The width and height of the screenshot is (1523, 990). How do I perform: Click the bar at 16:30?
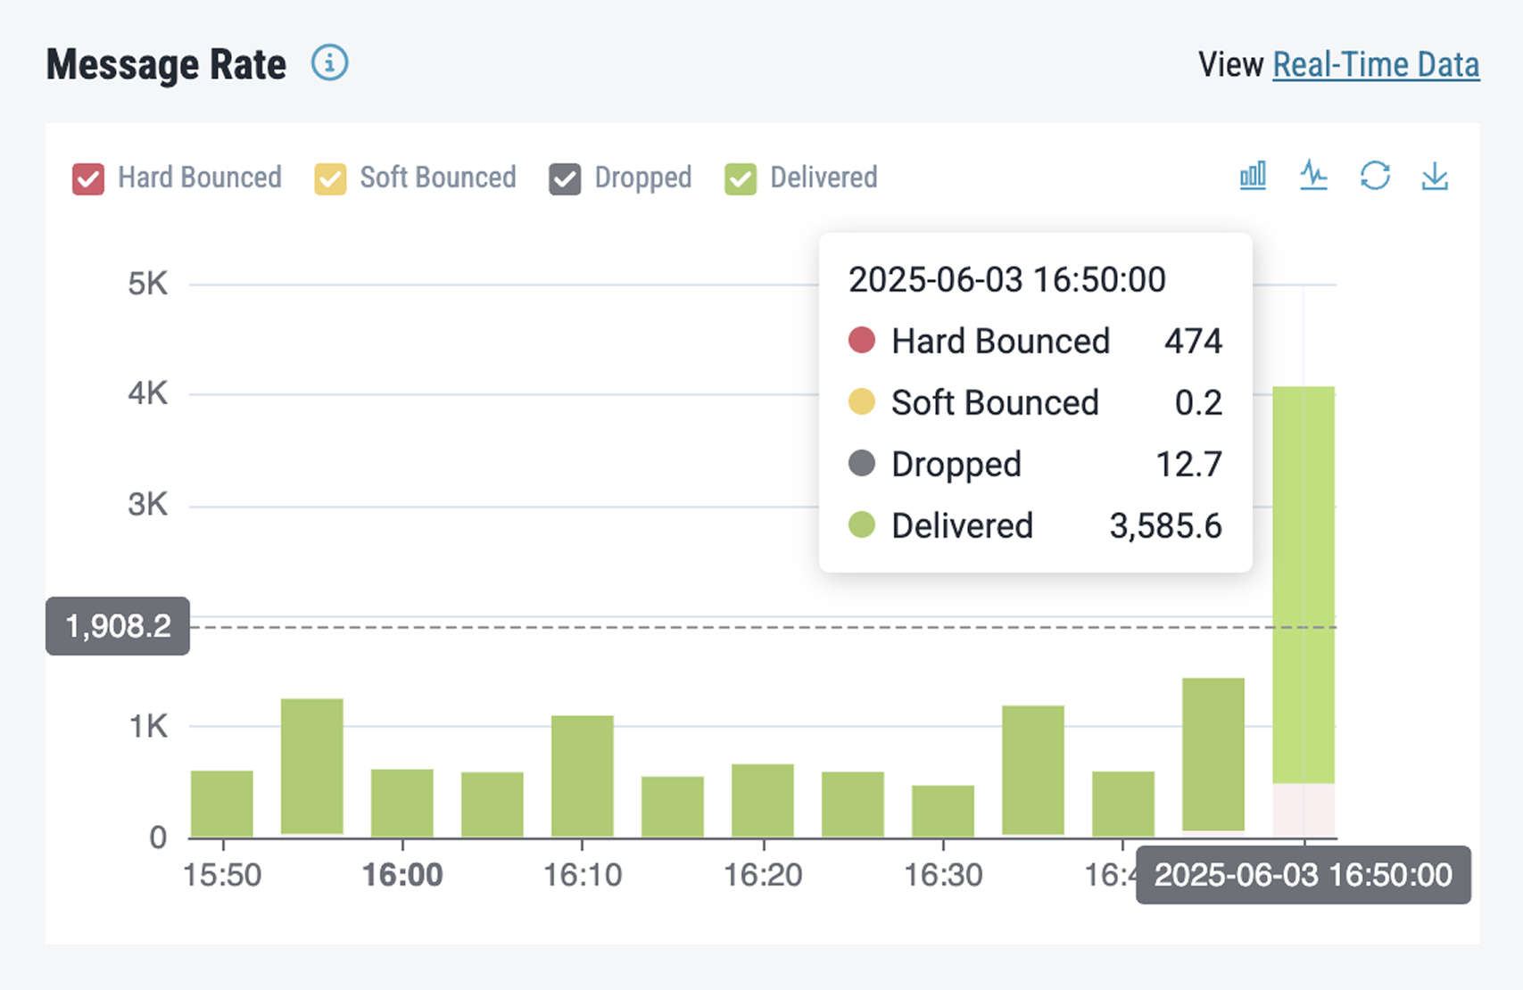(x=943, y=811)
